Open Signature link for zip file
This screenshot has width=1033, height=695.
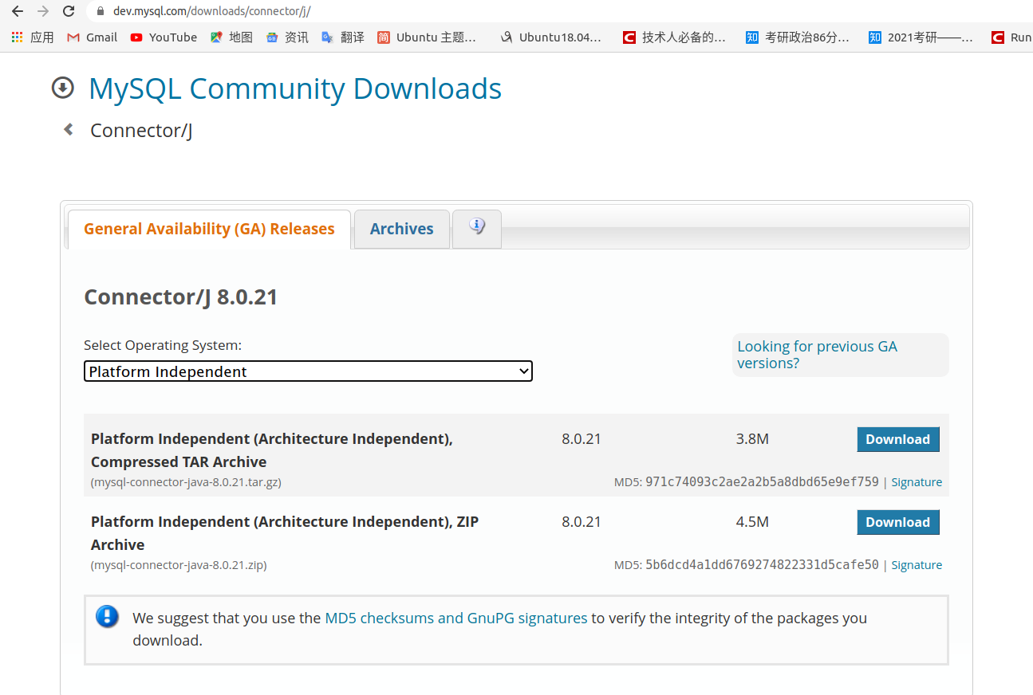917,565
